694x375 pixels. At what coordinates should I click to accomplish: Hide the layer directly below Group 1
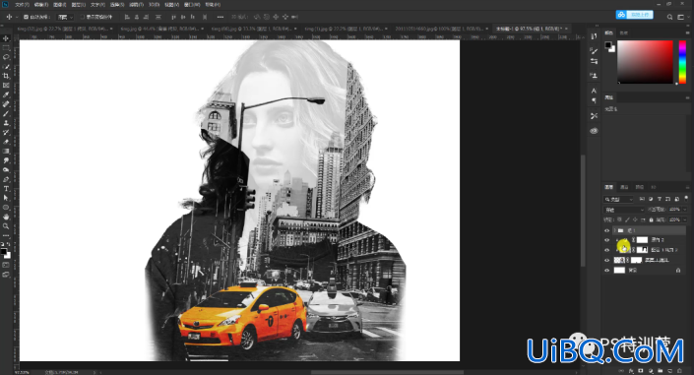(x=606, y=240)
